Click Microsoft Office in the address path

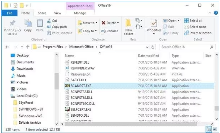point(81,47)
